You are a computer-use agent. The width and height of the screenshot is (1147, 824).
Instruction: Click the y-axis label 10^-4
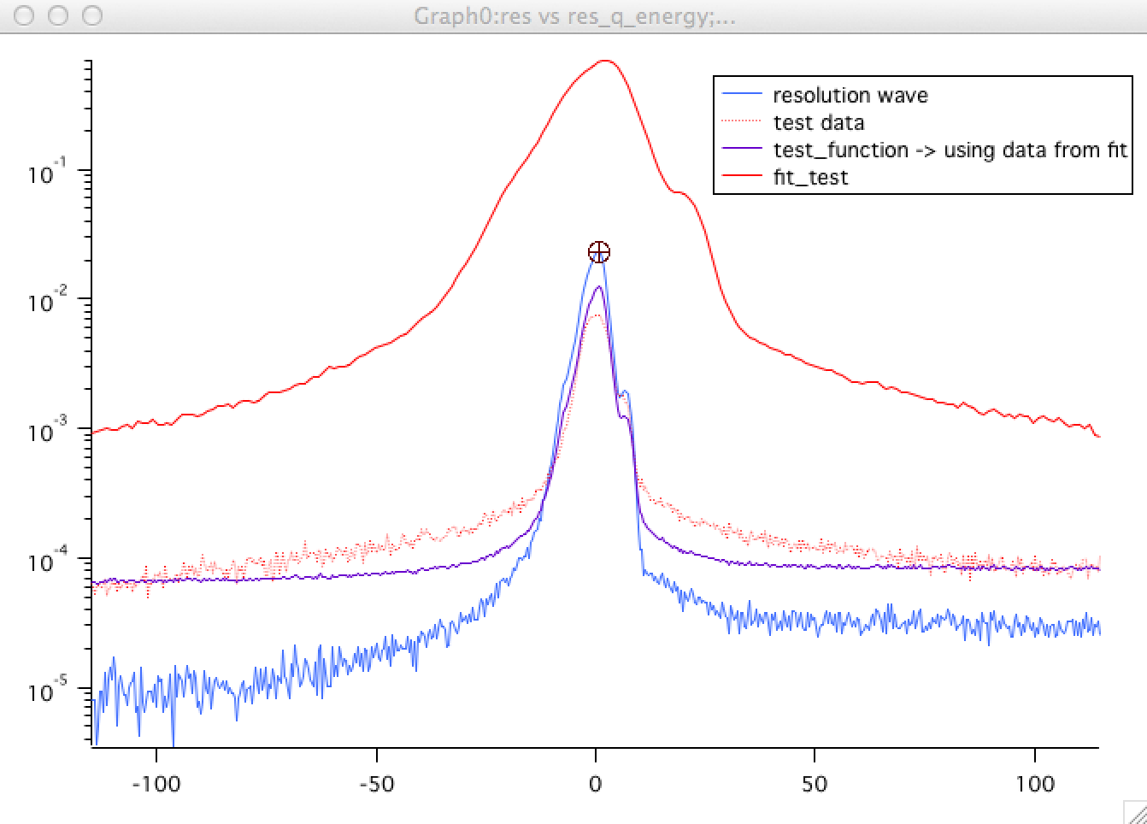pyautogui.click(x=48, y=561)
